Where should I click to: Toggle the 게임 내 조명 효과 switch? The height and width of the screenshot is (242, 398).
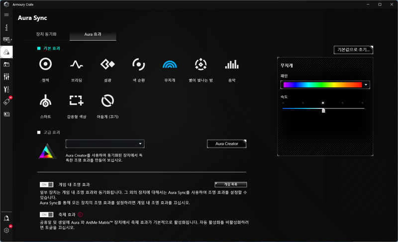pyautogui.click(x=46, y=184)
